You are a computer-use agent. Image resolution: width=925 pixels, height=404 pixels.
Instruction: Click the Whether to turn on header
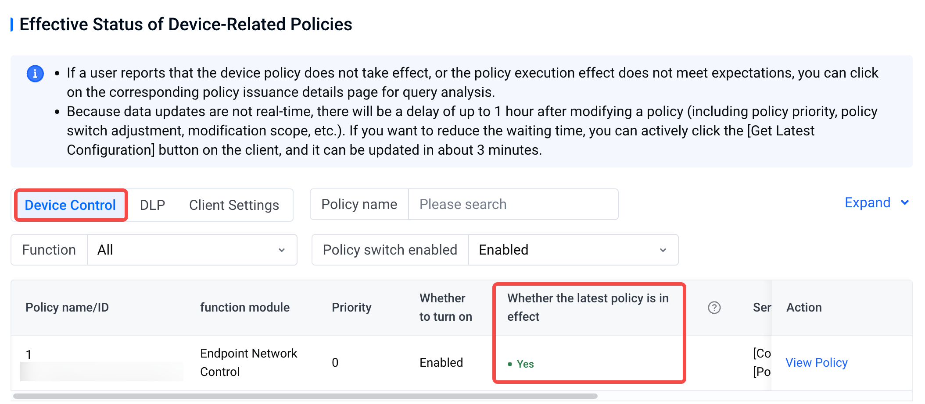point(445,308)
